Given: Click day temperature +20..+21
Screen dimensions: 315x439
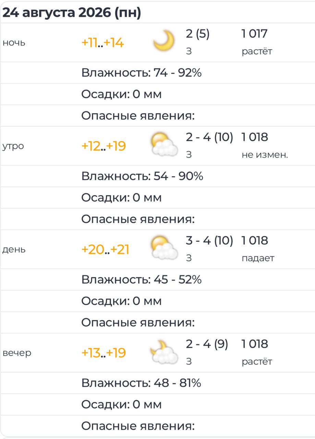Looking at the screenshot, I should pos(105,250).
